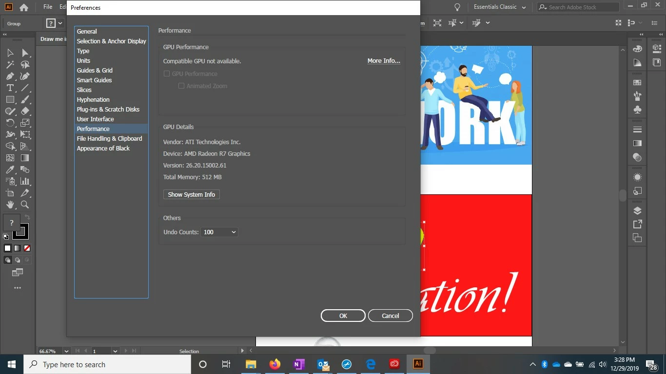
Task: Open Firefox from the taskbar
Action: 275,364
